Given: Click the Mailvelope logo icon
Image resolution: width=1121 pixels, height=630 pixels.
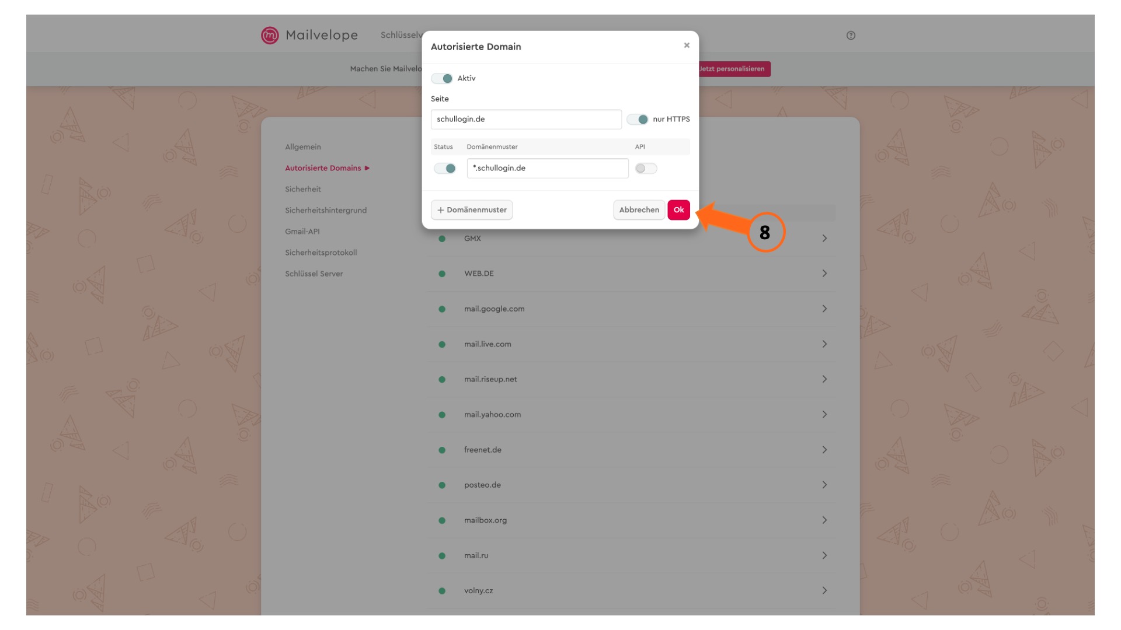Looking at the screenshot, I should coord(270,35).
